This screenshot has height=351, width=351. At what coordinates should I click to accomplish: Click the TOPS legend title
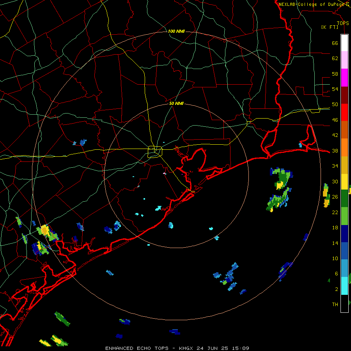(x=343, y=23)
